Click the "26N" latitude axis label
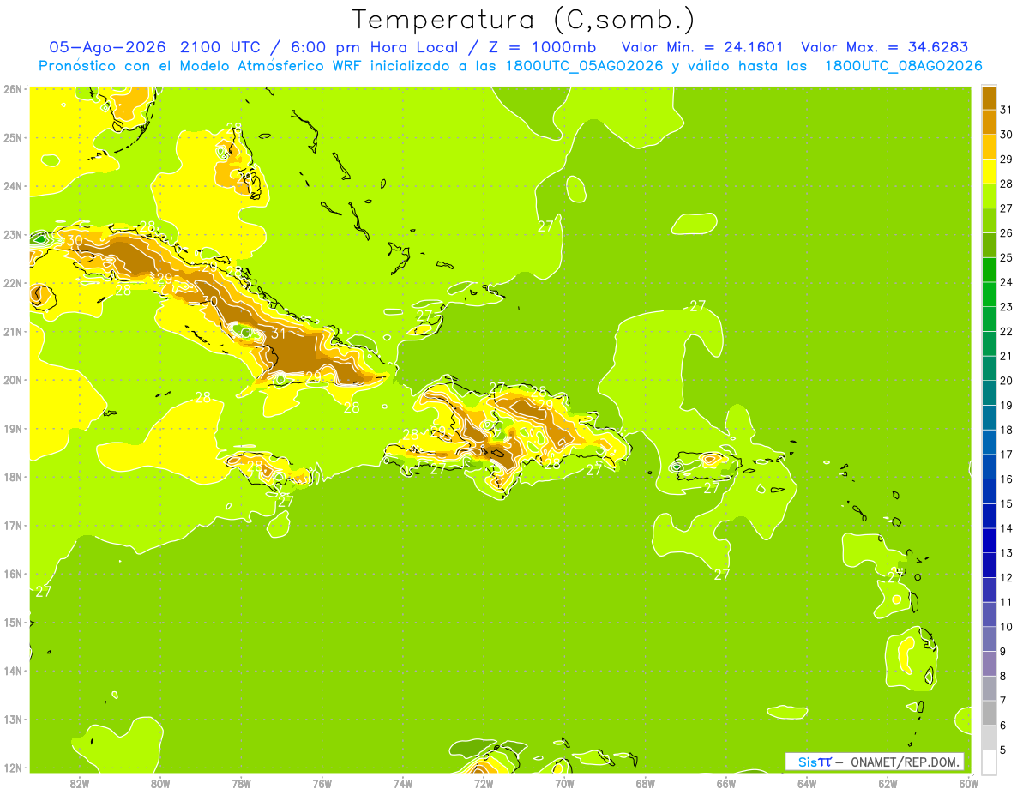 tap(13, 89)
